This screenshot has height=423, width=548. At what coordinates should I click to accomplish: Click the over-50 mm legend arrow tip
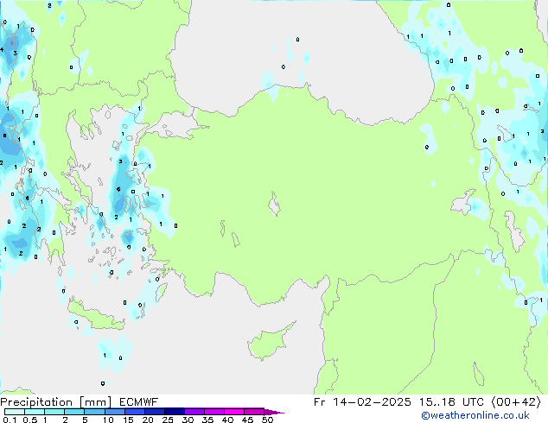274,412
